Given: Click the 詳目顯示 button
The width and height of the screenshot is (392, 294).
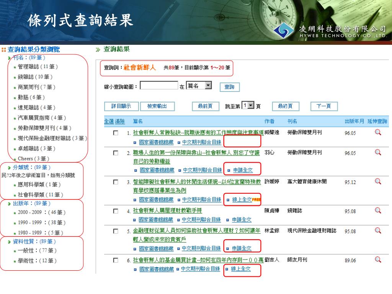Looking at the screenshot, I should [x=121, y=106].
